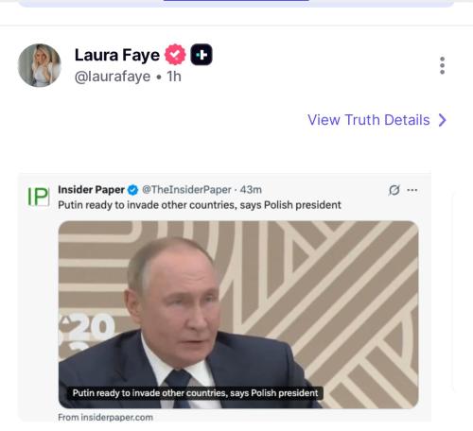473x431 pixels.
Task: Click the From insiderpaper.com source link
Action: coord(105,418)
